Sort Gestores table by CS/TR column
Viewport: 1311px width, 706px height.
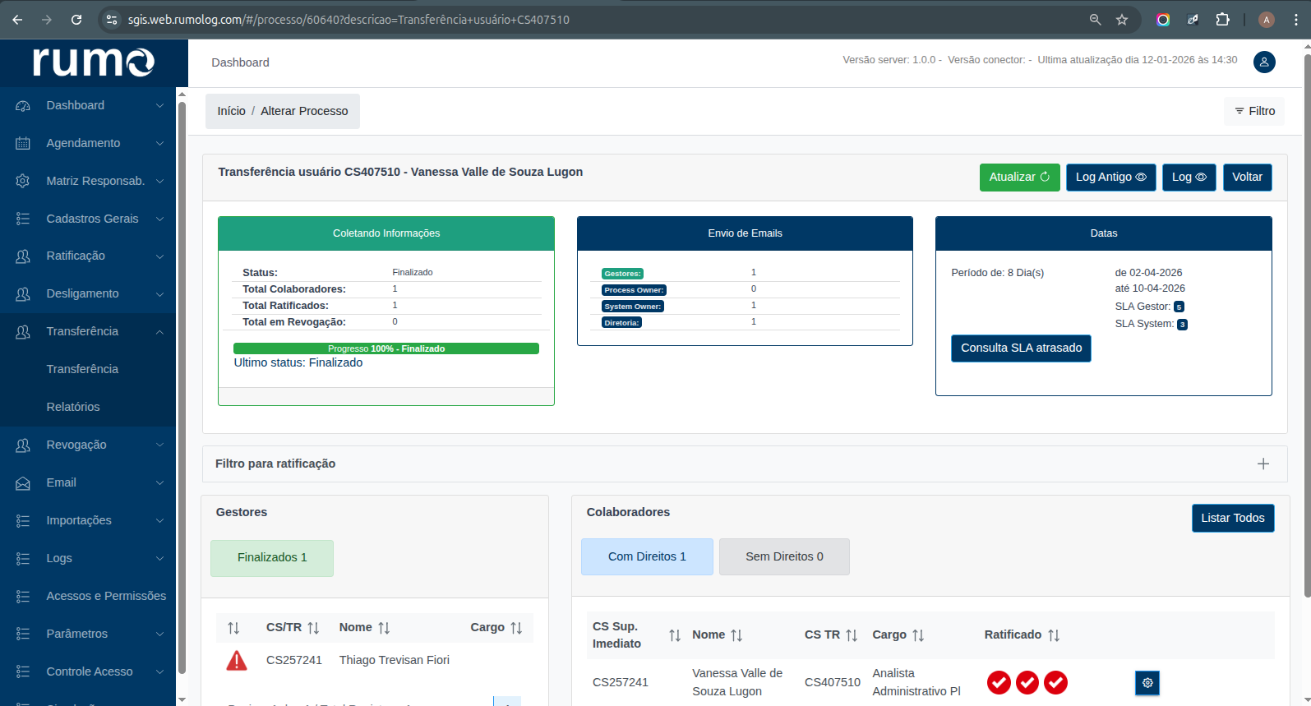click(x=313, y=629)
